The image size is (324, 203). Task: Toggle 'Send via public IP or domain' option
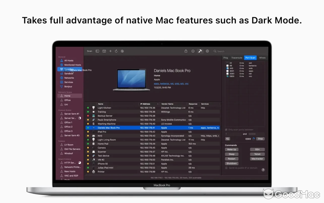226,168
